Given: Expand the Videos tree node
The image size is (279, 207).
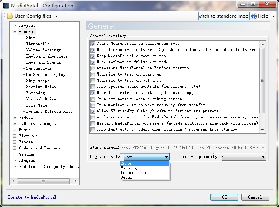Looking at the screenshot, I should click(x=15, y=117).
